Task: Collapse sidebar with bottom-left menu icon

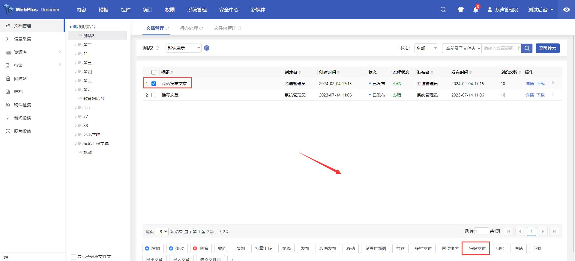Action: 6,258
